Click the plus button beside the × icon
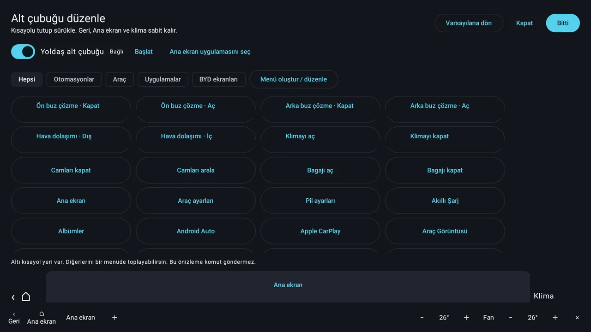Viewport: 591px width, 332px height. point(555,317)
